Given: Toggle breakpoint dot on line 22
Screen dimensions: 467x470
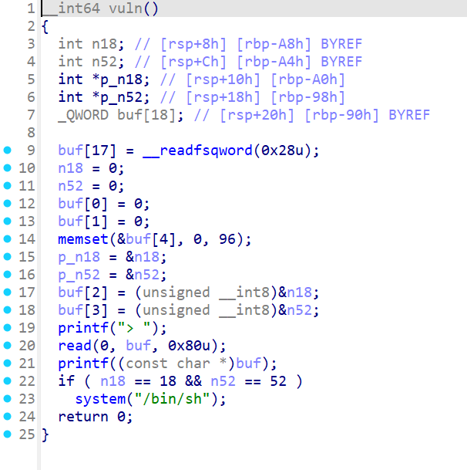Looking at the screenshot, I should click(x=7, y=380).
